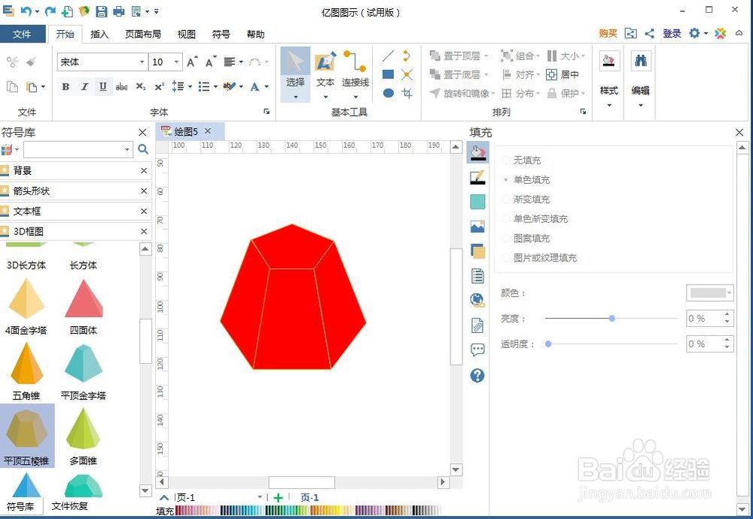Select the Connector (连接线) tool

[355, 74]
